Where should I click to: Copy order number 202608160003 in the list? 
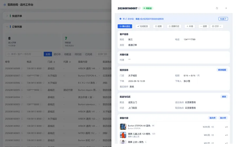tap(22, 105)
